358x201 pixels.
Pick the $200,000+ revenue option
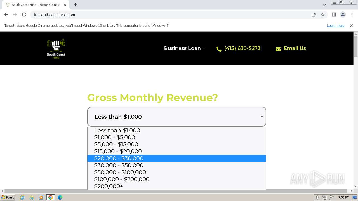pos(177,186)
